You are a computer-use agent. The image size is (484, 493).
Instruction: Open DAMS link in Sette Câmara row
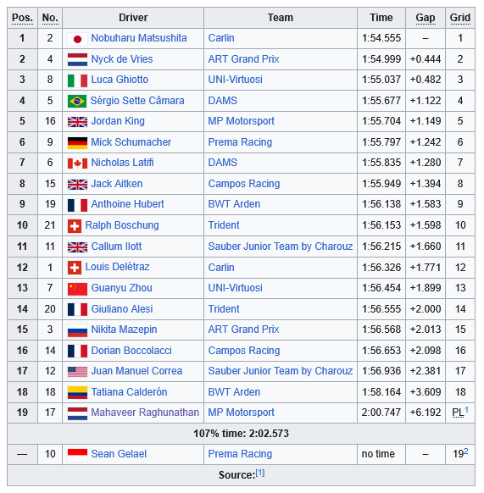coord(222,101)
